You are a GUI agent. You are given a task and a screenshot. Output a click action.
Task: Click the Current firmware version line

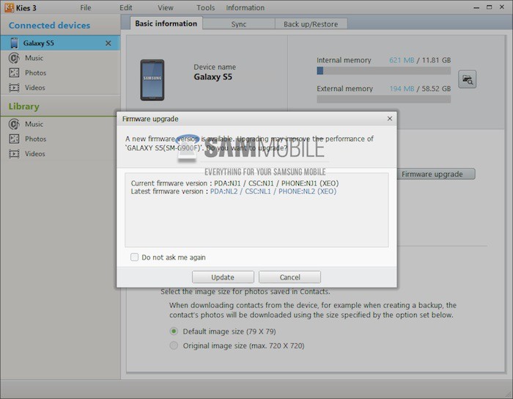235,183
